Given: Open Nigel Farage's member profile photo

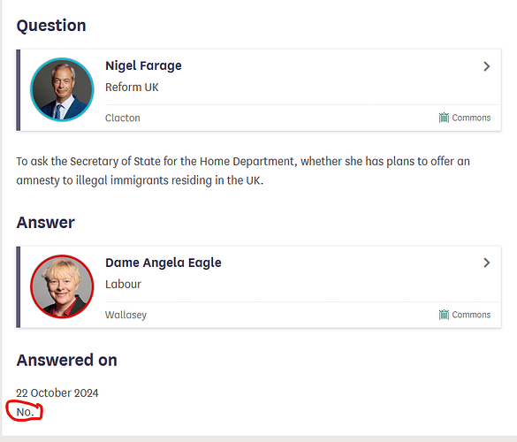Looking at the screenshot, I should coord(62,89).
